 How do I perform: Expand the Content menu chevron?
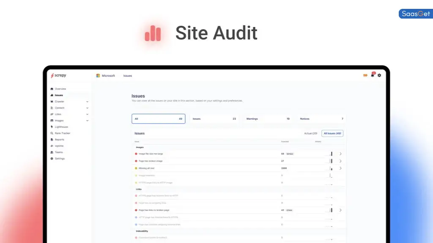click(x=87, y=108)
